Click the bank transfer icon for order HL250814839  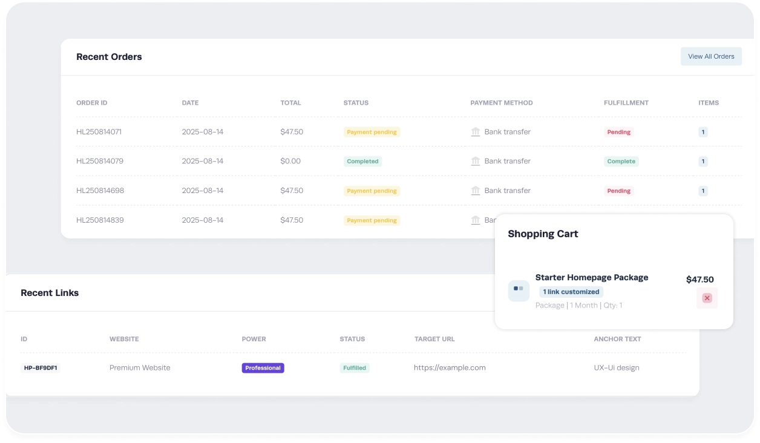coord(476,220)
